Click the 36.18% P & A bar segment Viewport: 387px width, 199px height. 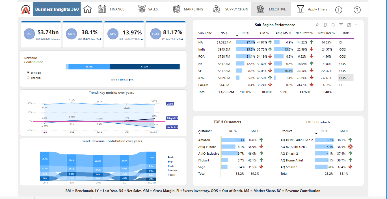click(x=89, y=67)
